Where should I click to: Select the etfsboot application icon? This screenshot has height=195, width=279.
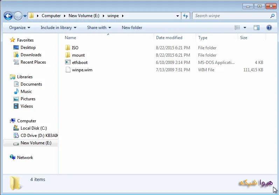tap(68, 62)
